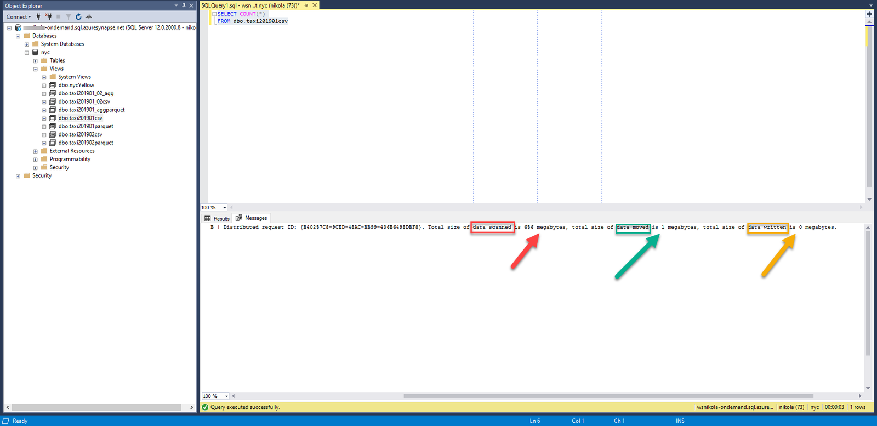Select the dbo.taxi201902parquet view
The height and width of the screenshot is (426, 877).
tap(86, 143)
